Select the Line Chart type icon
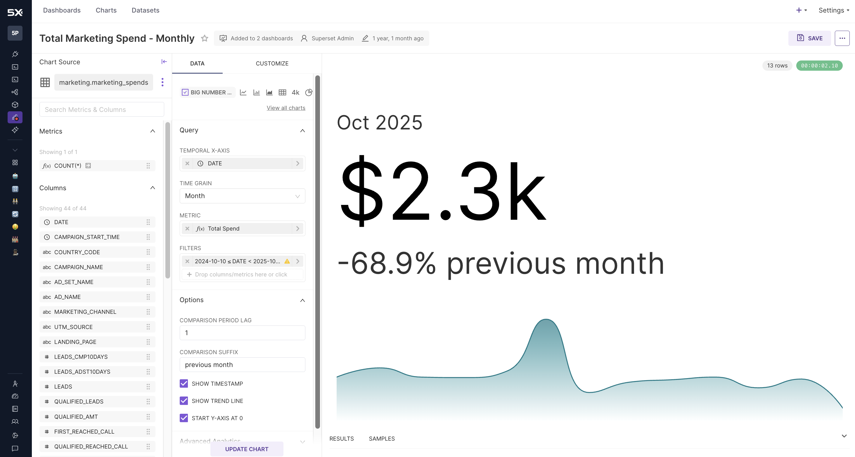 243,92
